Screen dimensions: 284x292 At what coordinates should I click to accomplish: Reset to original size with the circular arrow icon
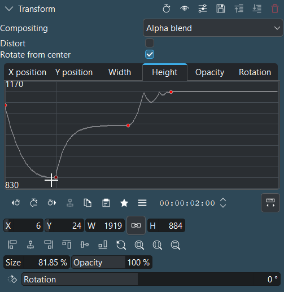click(x=121, y=245)
